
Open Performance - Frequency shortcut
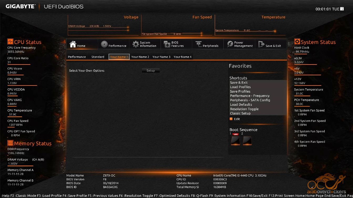(250, 96)
